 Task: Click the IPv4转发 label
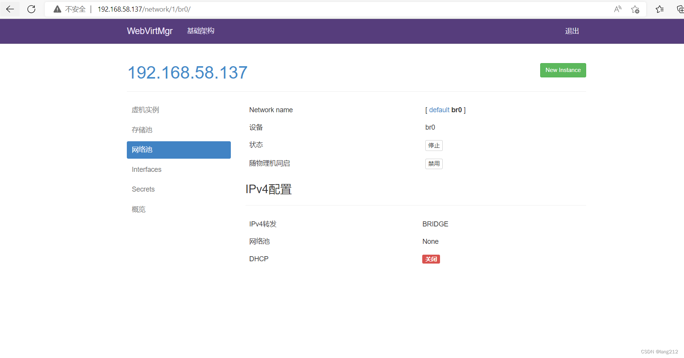point(263,224)
